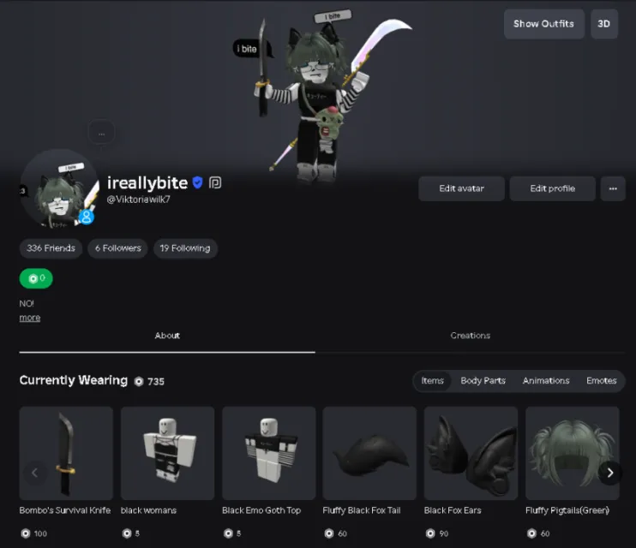Click the Robux icon beside price 90

430,533
